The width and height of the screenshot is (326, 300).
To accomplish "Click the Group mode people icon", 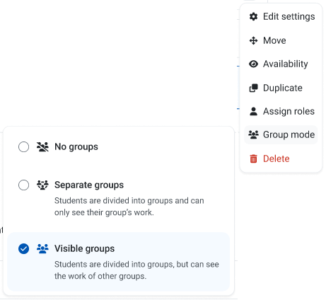I will click(x=253, y=134).
